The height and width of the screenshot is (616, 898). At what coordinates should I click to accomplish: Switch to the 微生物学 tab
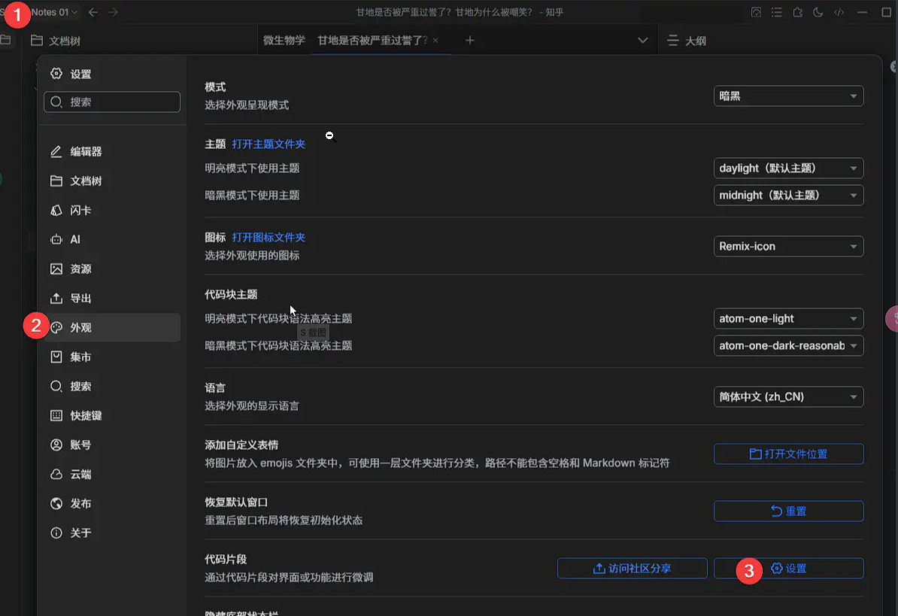tap(284, 41)
